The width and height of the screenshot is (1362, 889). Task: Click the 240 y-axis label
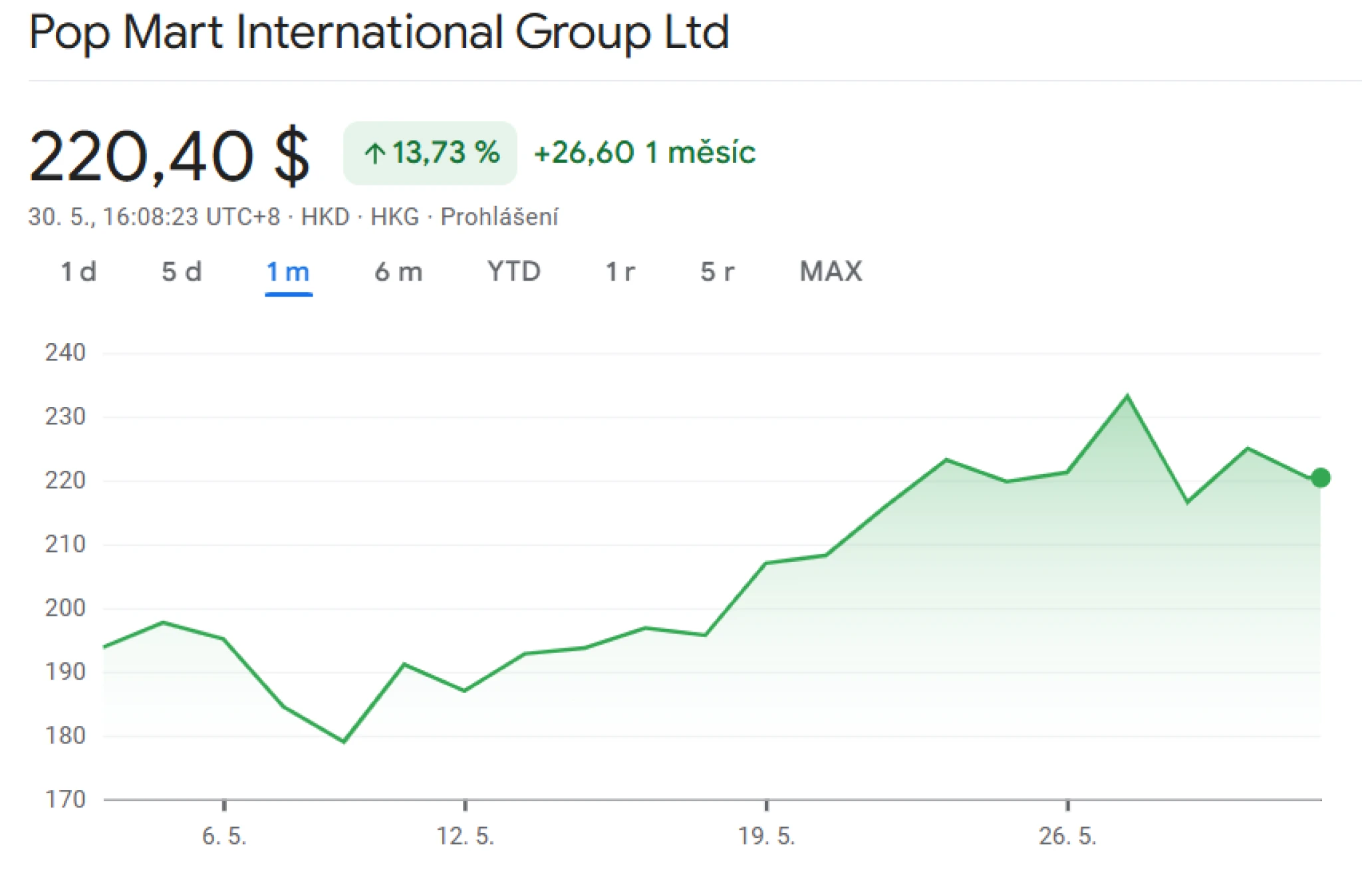click(x=65, y=352)
